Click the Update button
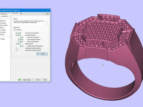Viewport: 143px width, 107px height. click(42, 54)
